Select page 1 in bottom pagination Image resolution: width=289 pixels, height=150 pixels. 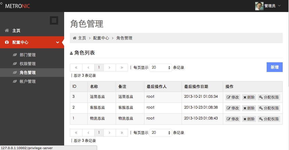tap(99, 133)
